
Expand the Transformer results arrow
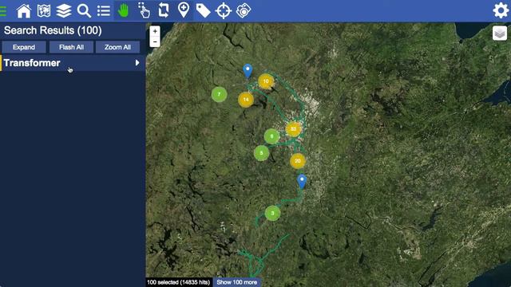pyautogui.click(x=137, y=63)
